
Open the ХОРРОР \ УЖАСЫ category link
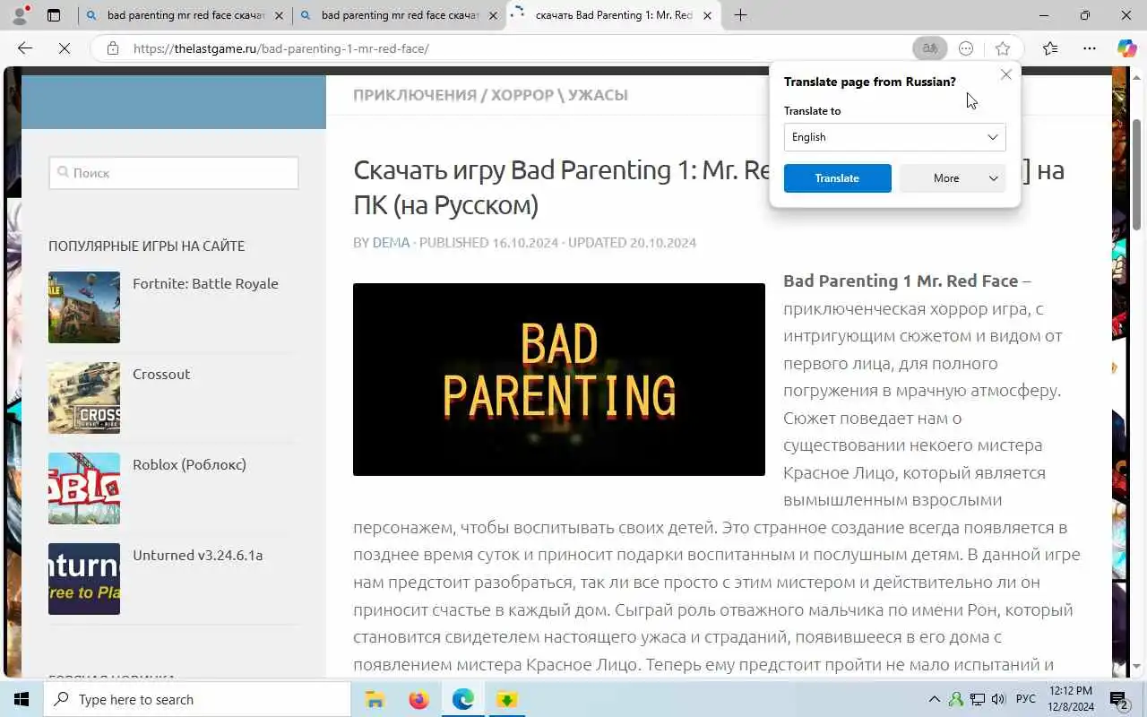(x=559, y=95)
